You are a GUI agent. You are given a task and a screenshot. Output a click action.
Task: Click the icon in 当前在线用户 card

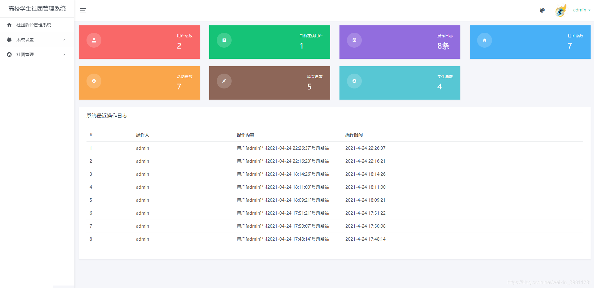pyautogui.click(x=224, y=40)
